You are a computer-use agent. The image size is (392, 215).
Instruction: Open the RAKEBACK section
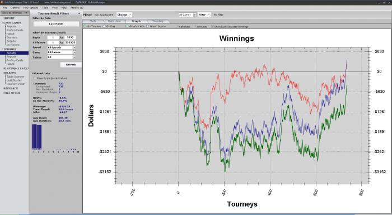[x=11, y=89]
